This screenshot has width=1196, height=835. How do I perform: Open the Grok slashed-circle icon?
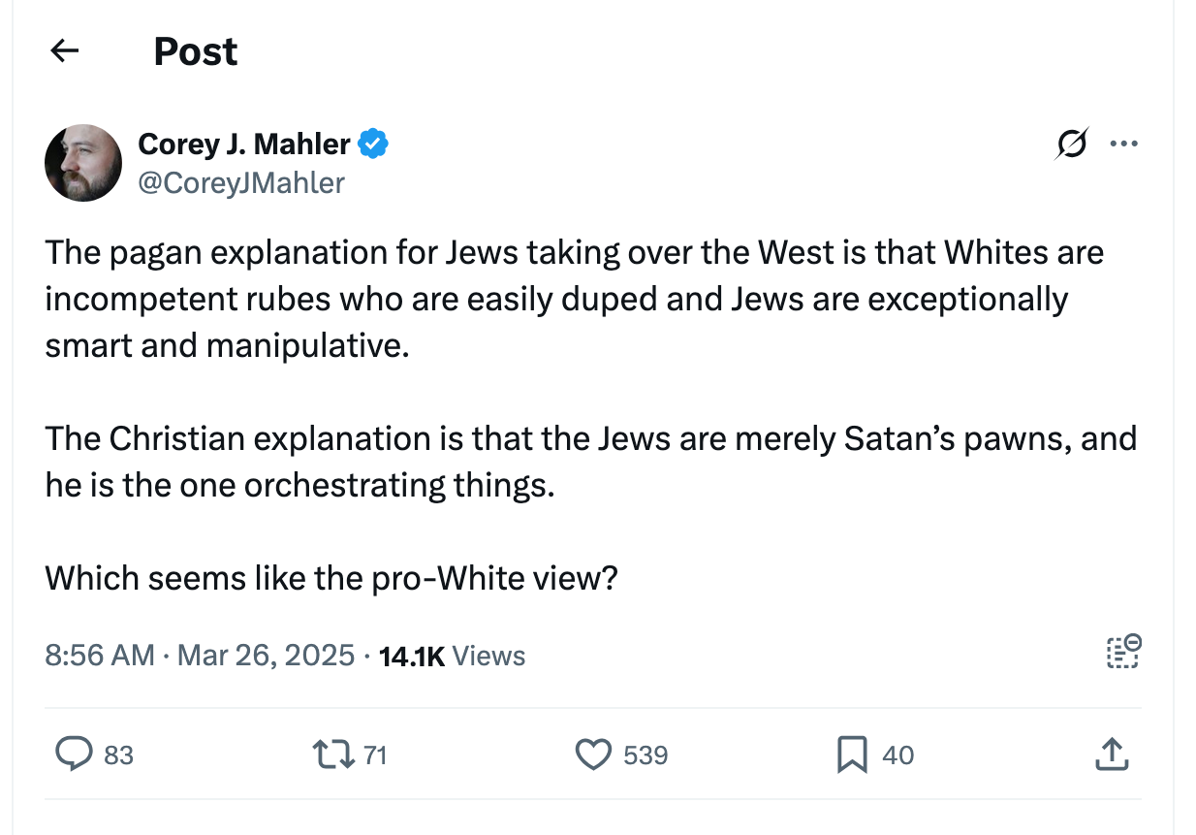point(1072,145)
